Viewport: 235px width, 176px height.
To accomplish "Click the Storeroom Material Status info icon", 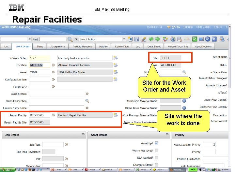I will pyautogui.click(x=184, y=101).
